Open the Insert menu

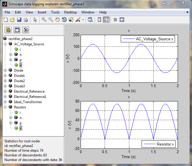click(x=42, y=12)
